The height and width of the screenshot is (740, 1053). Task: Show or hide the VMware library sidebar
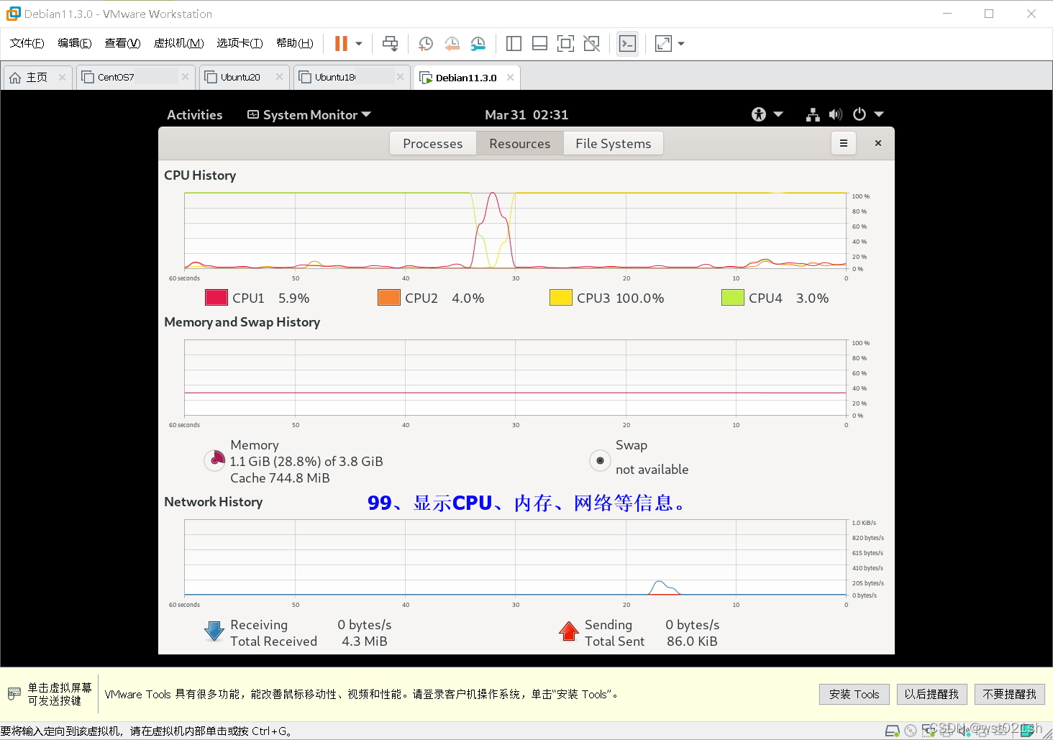point(514,44)
